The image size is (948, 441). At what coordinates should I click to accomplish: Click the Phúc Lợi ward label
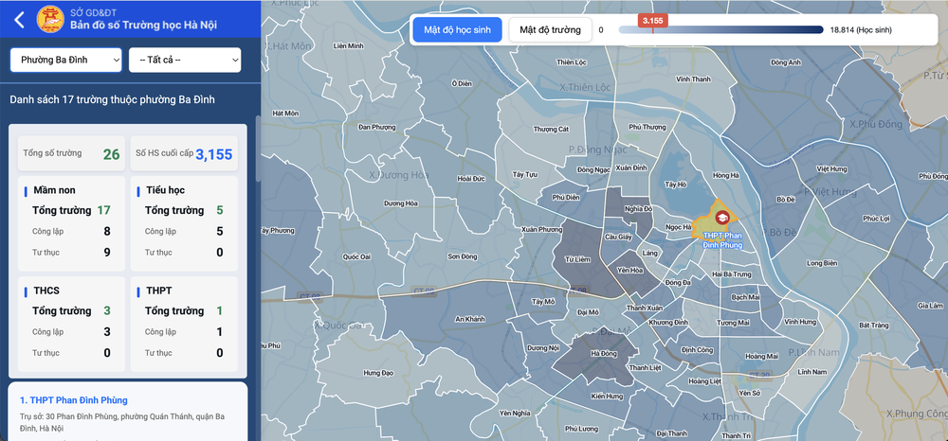(x=874, y=219)
